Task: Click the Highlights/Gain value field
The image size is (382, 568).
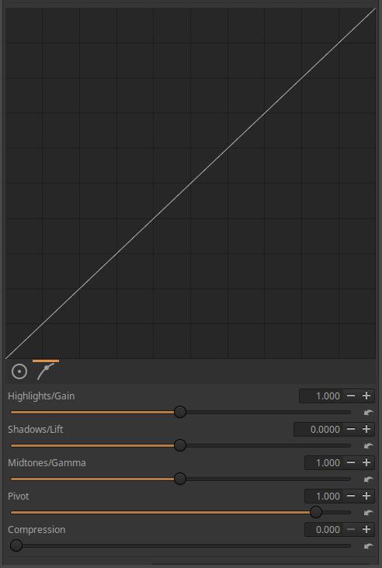Action: [321, 396]
